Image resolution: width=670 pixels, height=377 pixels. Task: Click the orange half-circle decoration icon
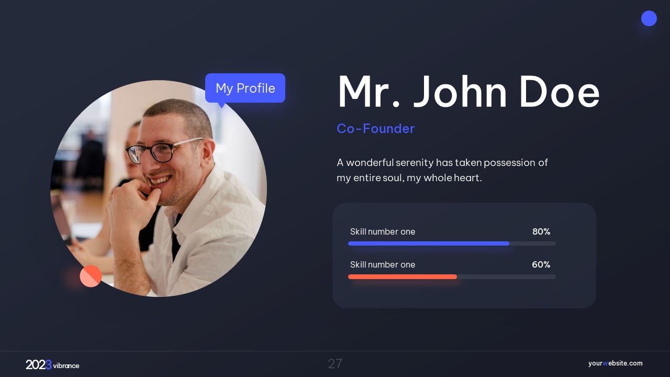(91, 276)
